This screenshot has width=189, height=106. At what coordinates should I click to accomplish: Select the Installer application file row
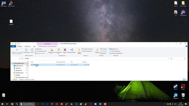click(60, 65)
